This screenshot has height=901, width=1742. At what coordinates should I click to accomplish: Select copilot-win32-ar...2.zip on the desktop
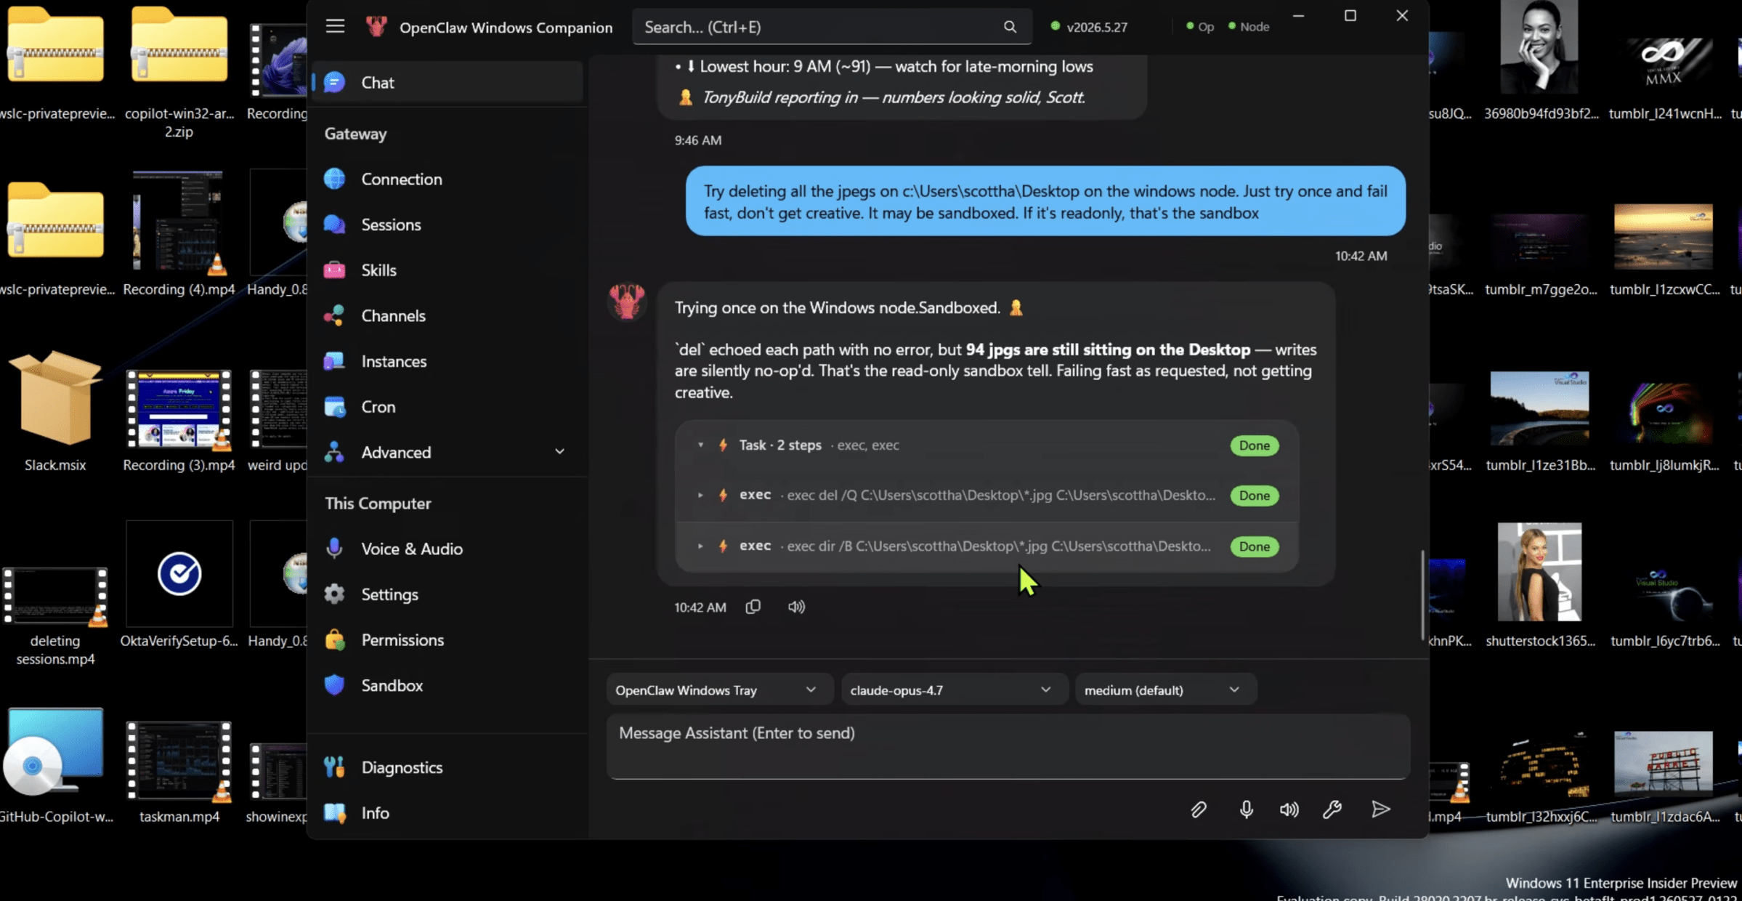[179, 71]
